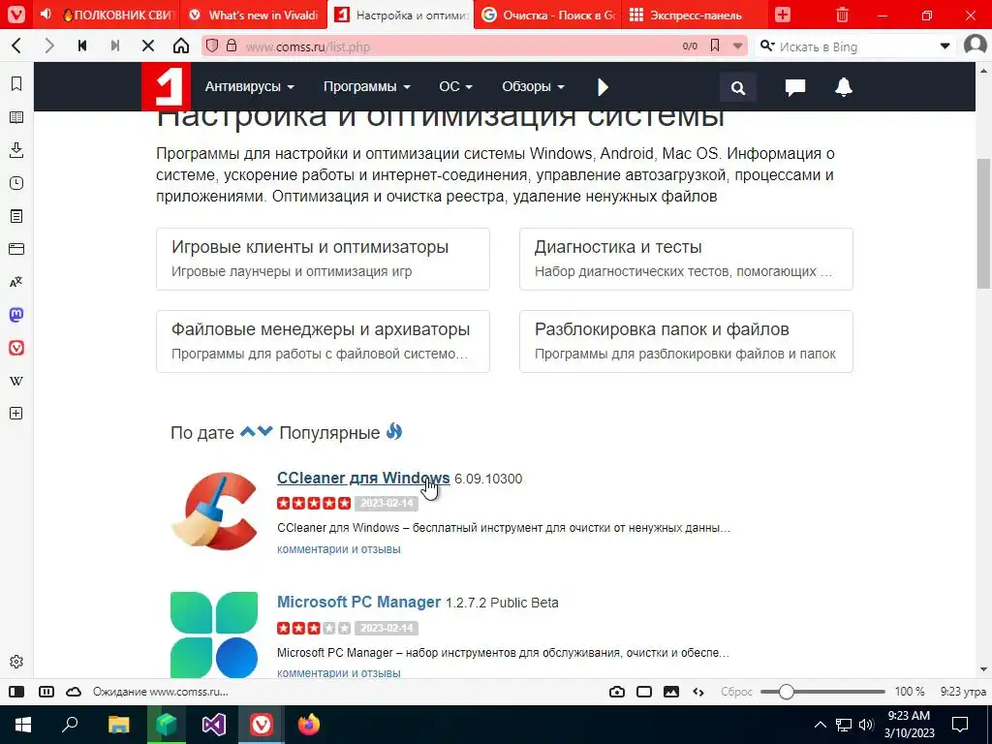Mute the audio icon on first tab

[x=46, y=15]
